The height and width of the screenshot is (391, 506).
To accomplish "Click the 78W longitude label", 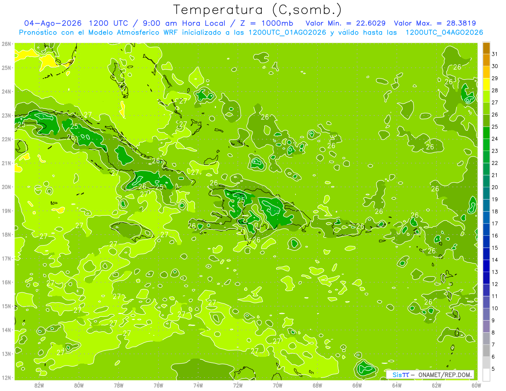I will click(118, 385).
